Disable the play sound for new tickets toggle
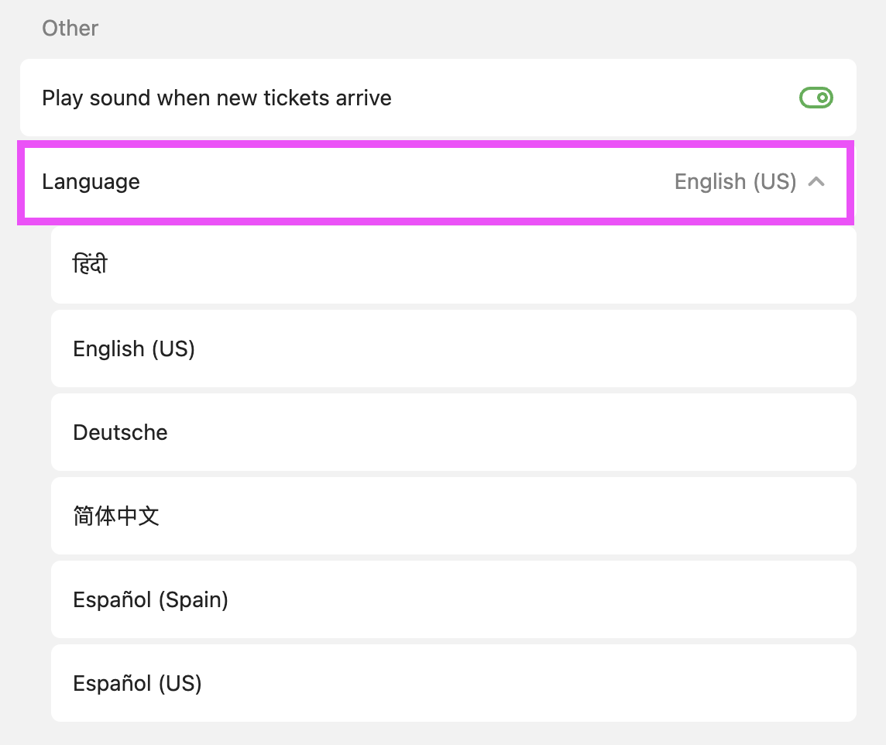The image size is (886, 745). (816, 98)
